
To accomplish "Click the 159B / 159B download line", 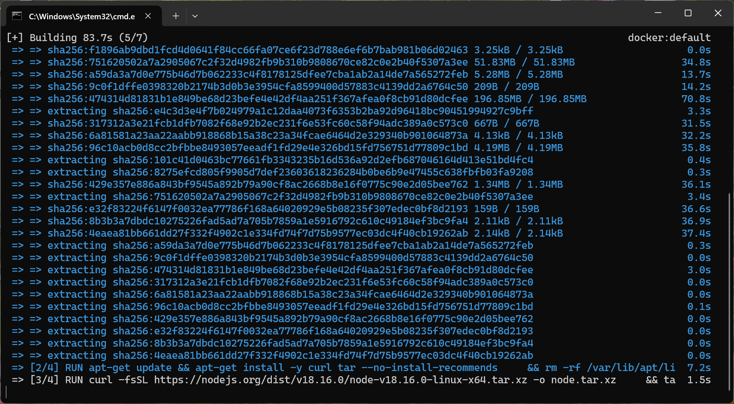I will click(361, 208).
